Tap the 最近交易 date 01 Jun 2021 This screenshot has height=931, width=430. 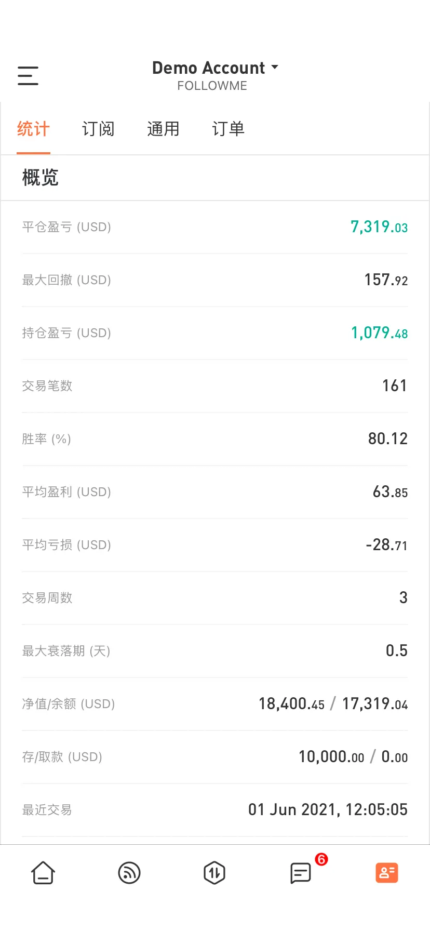point(294,810)
